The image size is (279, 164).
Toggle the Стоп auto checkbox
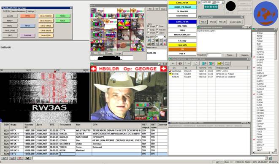click(x=157, y=26)
